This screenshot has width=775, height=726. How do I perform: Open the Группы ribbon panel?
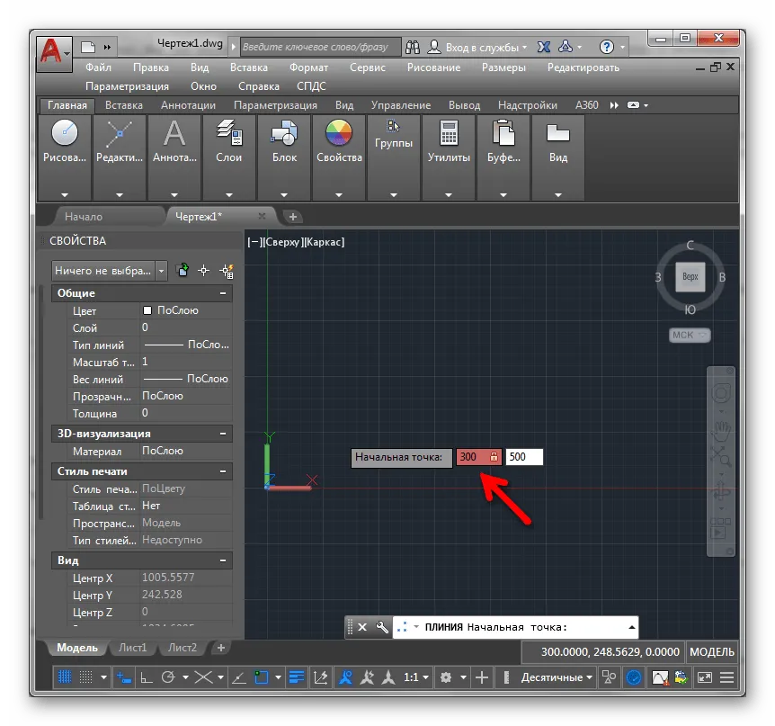click(x=394, y=157)
